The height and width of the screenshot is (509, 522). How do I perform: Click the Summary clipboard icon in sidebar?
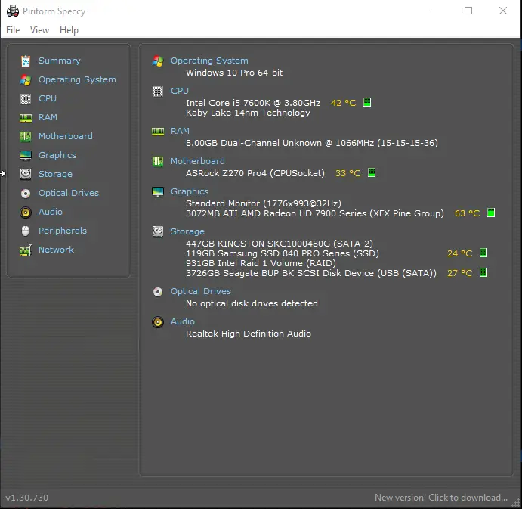[x=26, y=61]
